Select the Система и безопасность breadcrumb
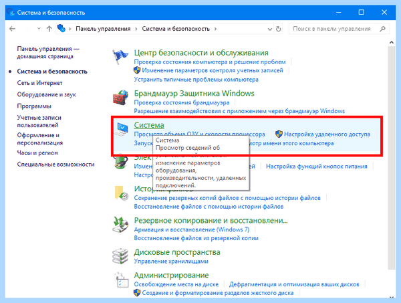Image resolution: width=401 pixels, height=303 pixels. click(176, 29)
